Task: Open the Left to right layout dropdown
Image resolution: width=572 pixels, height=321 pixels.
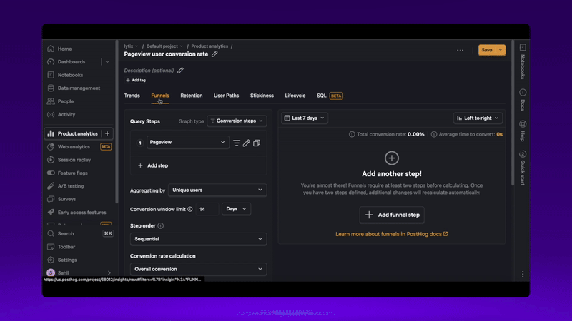Action: [x=478, y=118]
